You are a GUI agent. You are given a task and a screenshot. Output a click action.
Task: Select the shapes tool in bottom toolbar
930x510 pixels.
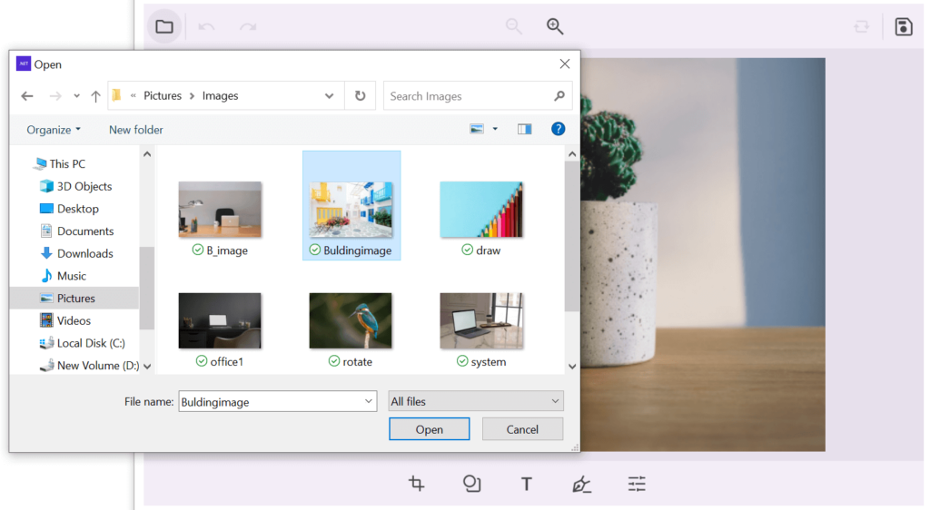471,484
